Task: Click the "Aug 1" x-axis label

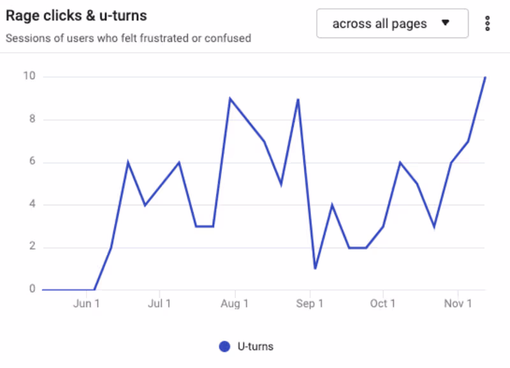Action: pos(235,304)
